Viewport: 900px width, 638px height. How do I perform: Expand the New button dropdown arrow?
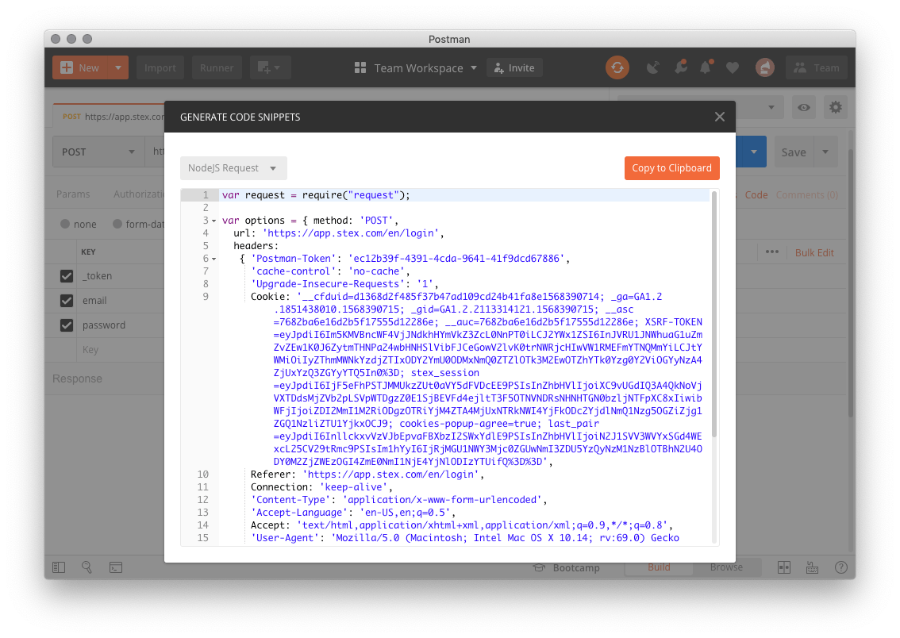click(x=118, y=67)
